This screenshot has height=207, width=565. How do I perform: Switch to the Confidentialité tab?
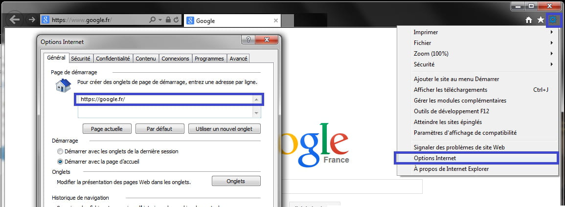click(x=113, y=59)
